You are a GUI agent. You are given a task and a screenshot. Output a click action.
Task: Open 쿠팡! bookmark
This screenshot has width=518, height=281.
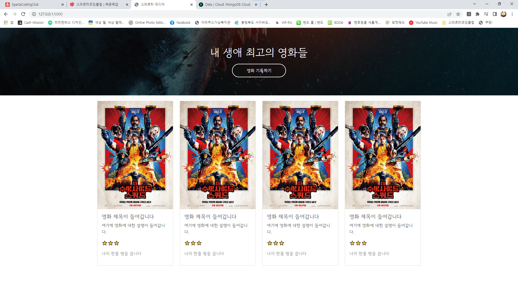point(486,23)
